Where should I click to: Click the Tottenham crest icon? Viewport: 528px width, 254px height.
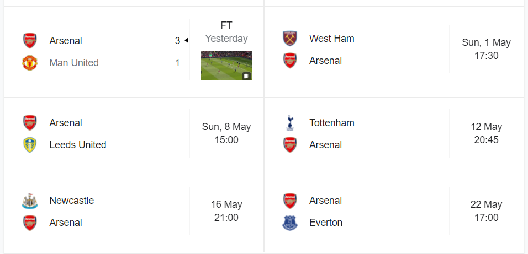tap(289, 123)
